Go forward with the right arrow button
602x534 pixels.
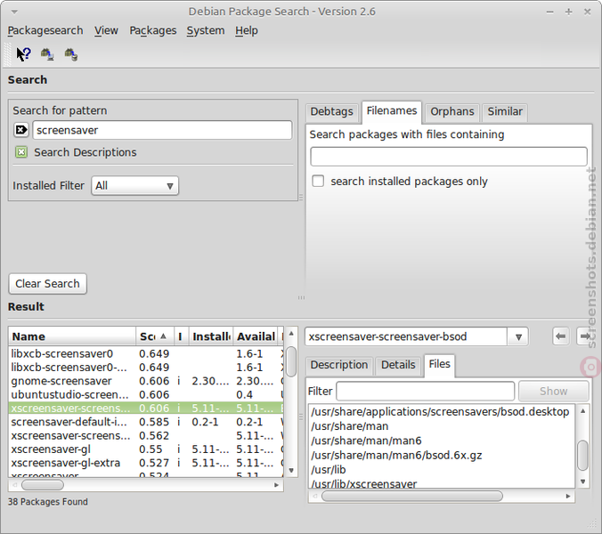585,336
